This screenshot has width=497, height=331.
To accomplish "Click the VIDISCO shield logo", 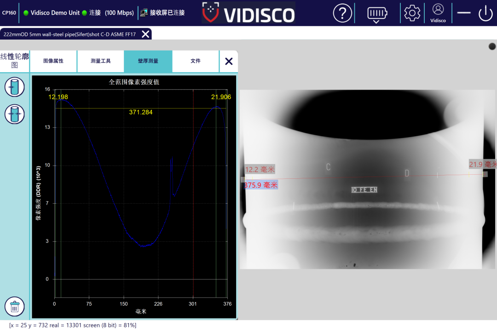I will pos(210,13).
